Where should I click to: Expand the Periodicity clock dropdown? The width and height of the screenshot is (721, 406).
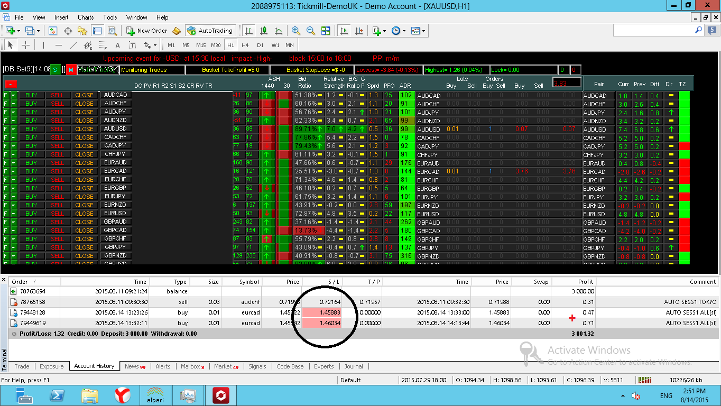(x=404, y=31)
